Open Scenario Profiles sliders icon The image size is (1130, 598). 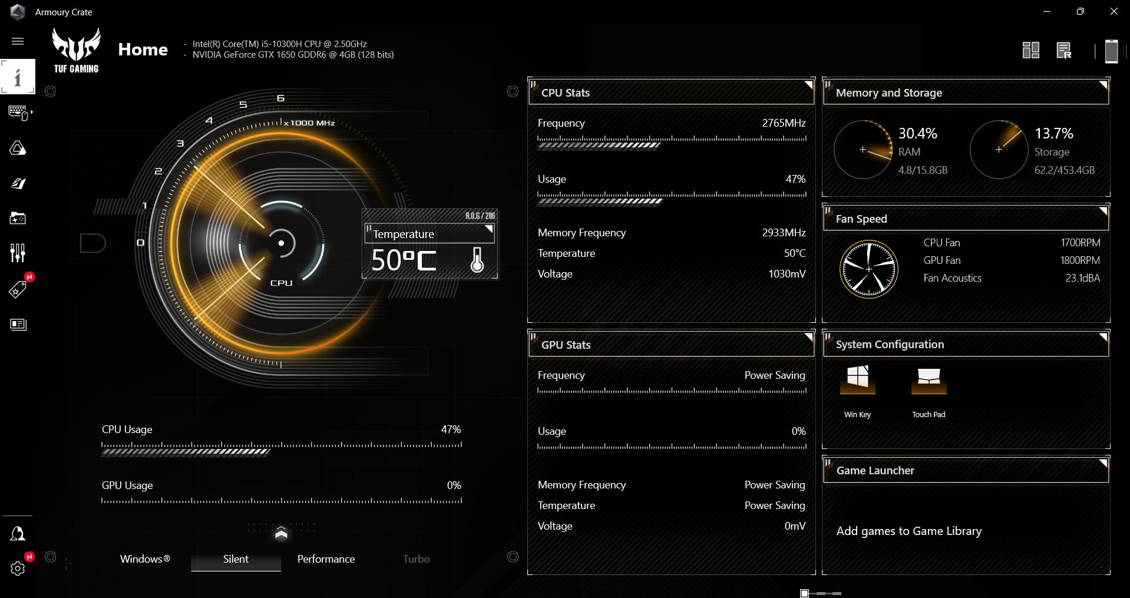[18, 253]
